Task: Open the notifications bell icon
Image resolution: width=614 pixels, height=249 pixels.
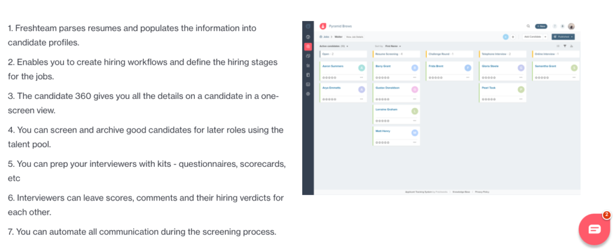Action: tap(562, 26)
